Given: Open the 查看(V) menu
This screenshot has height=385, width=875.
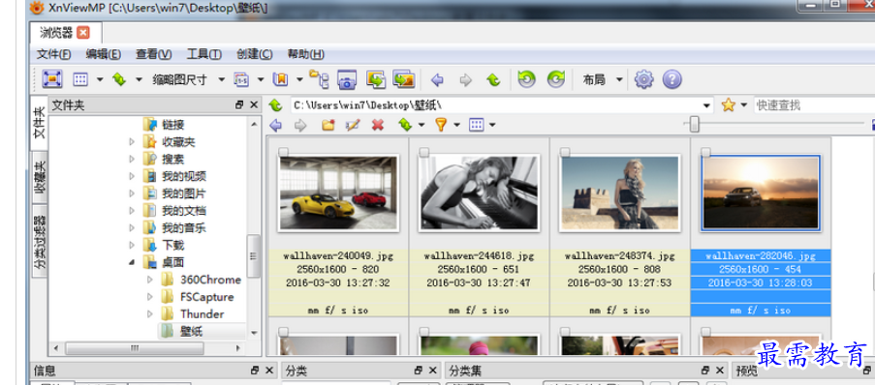Looking at the screenshot, I should pyautogui.click(x=153, y=54).
